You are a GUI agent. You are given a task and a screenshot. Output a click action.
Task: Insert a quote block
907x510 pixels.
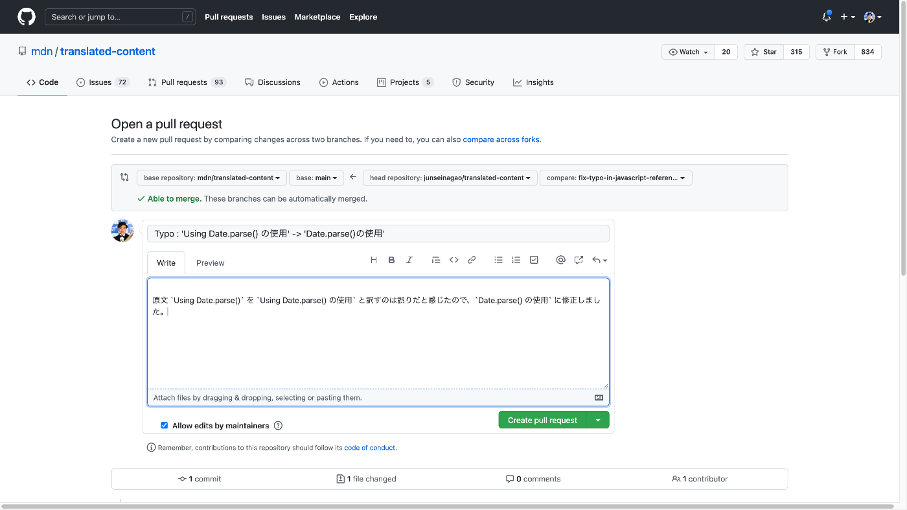(x=436, y=260)
